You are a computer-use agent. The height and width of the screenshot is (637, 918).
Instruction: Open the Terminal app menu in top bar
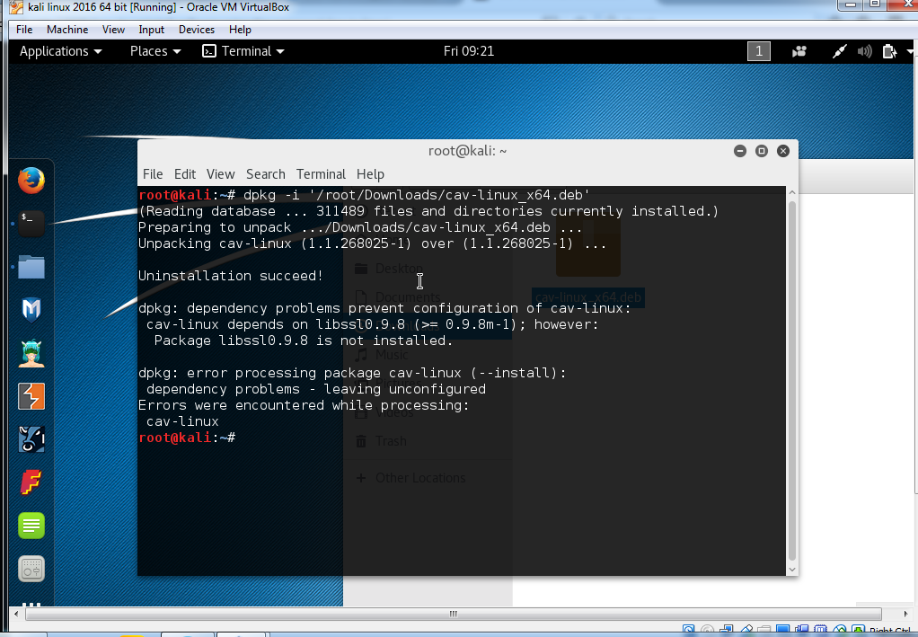(x=243, y=51)
